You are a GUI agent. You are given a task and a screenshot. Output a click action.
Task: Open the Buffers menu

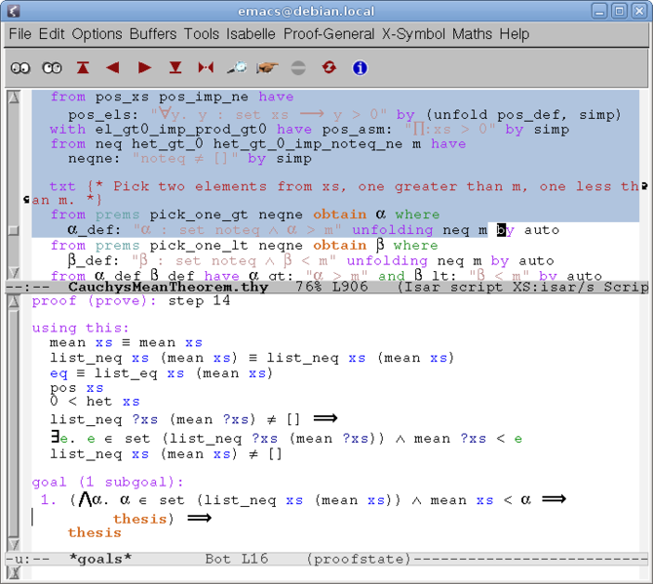(153, 34)
